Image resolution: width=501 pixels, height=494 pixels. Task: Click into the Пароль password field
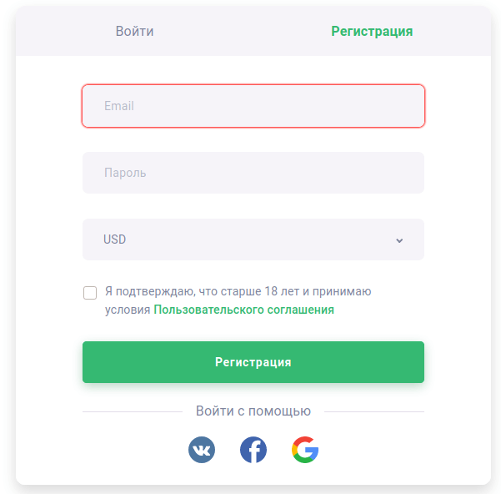click(253, 173)
